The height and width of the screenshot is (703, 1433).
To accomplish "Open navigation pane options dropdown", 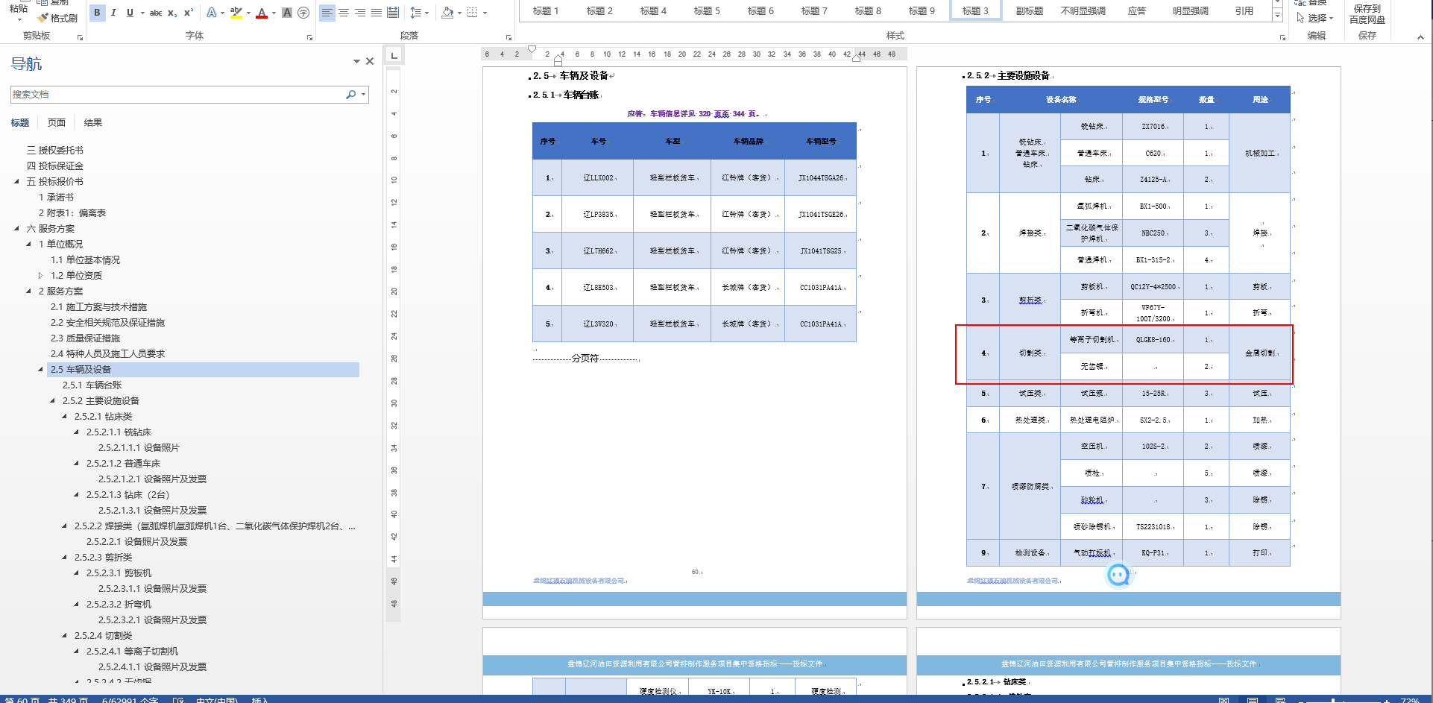I will point(356,61).
